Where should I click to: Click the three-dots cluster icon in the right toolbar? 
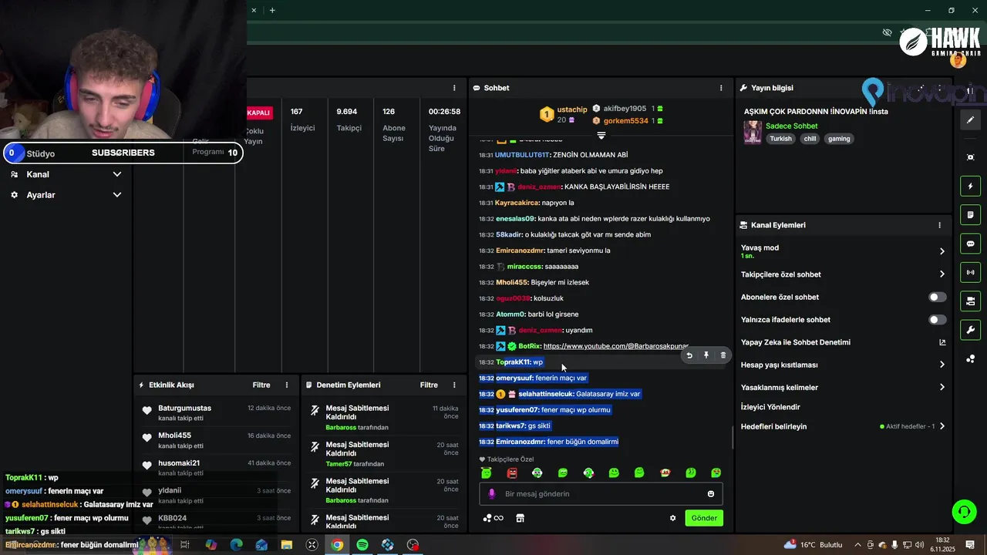click(970, 359)
